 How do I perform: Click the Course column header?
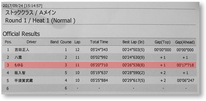tap(66, 42)
